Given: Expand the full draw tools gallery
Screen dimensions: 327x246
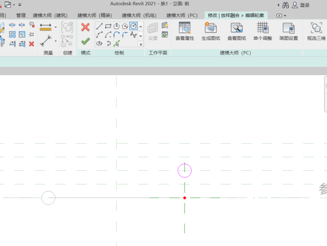Looking at the screenshot, I should pyautogui.click(x=140, y=44).
